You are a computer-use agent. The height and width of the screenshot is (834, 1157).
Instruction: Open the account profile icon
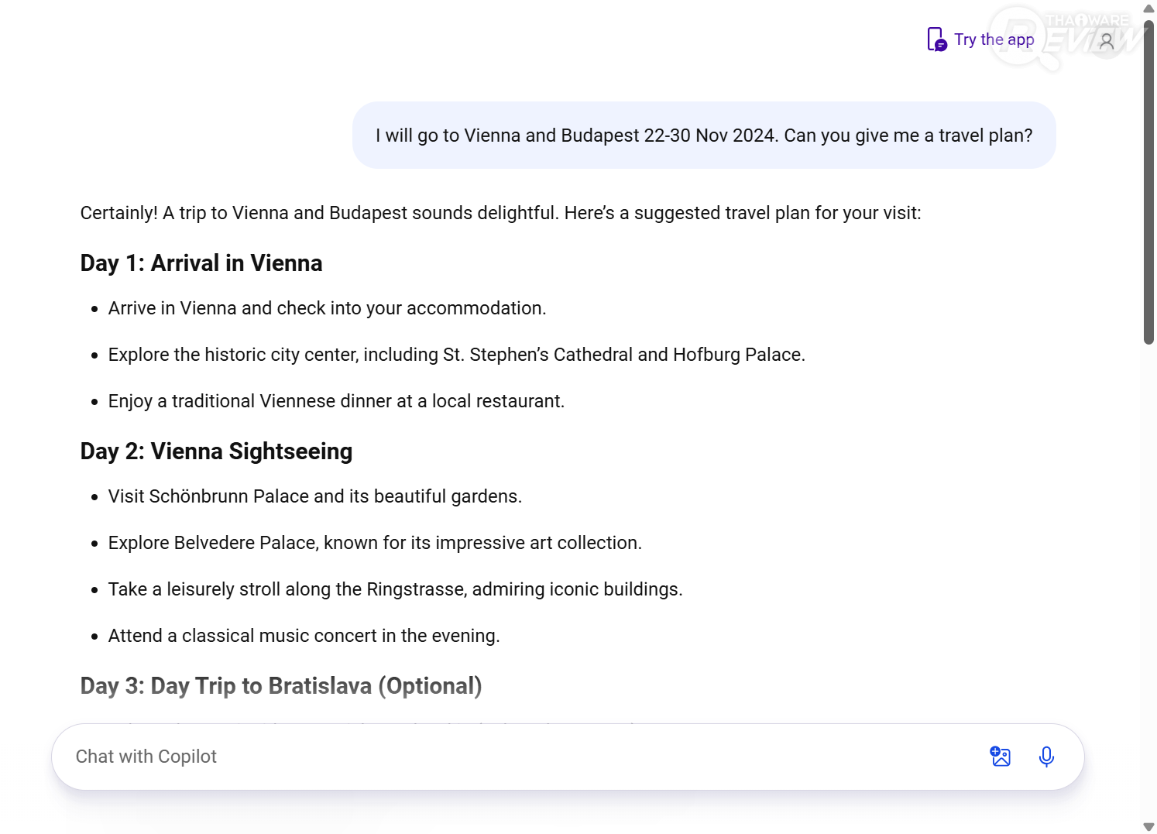pyautogui.click(x=1107, y=41)
